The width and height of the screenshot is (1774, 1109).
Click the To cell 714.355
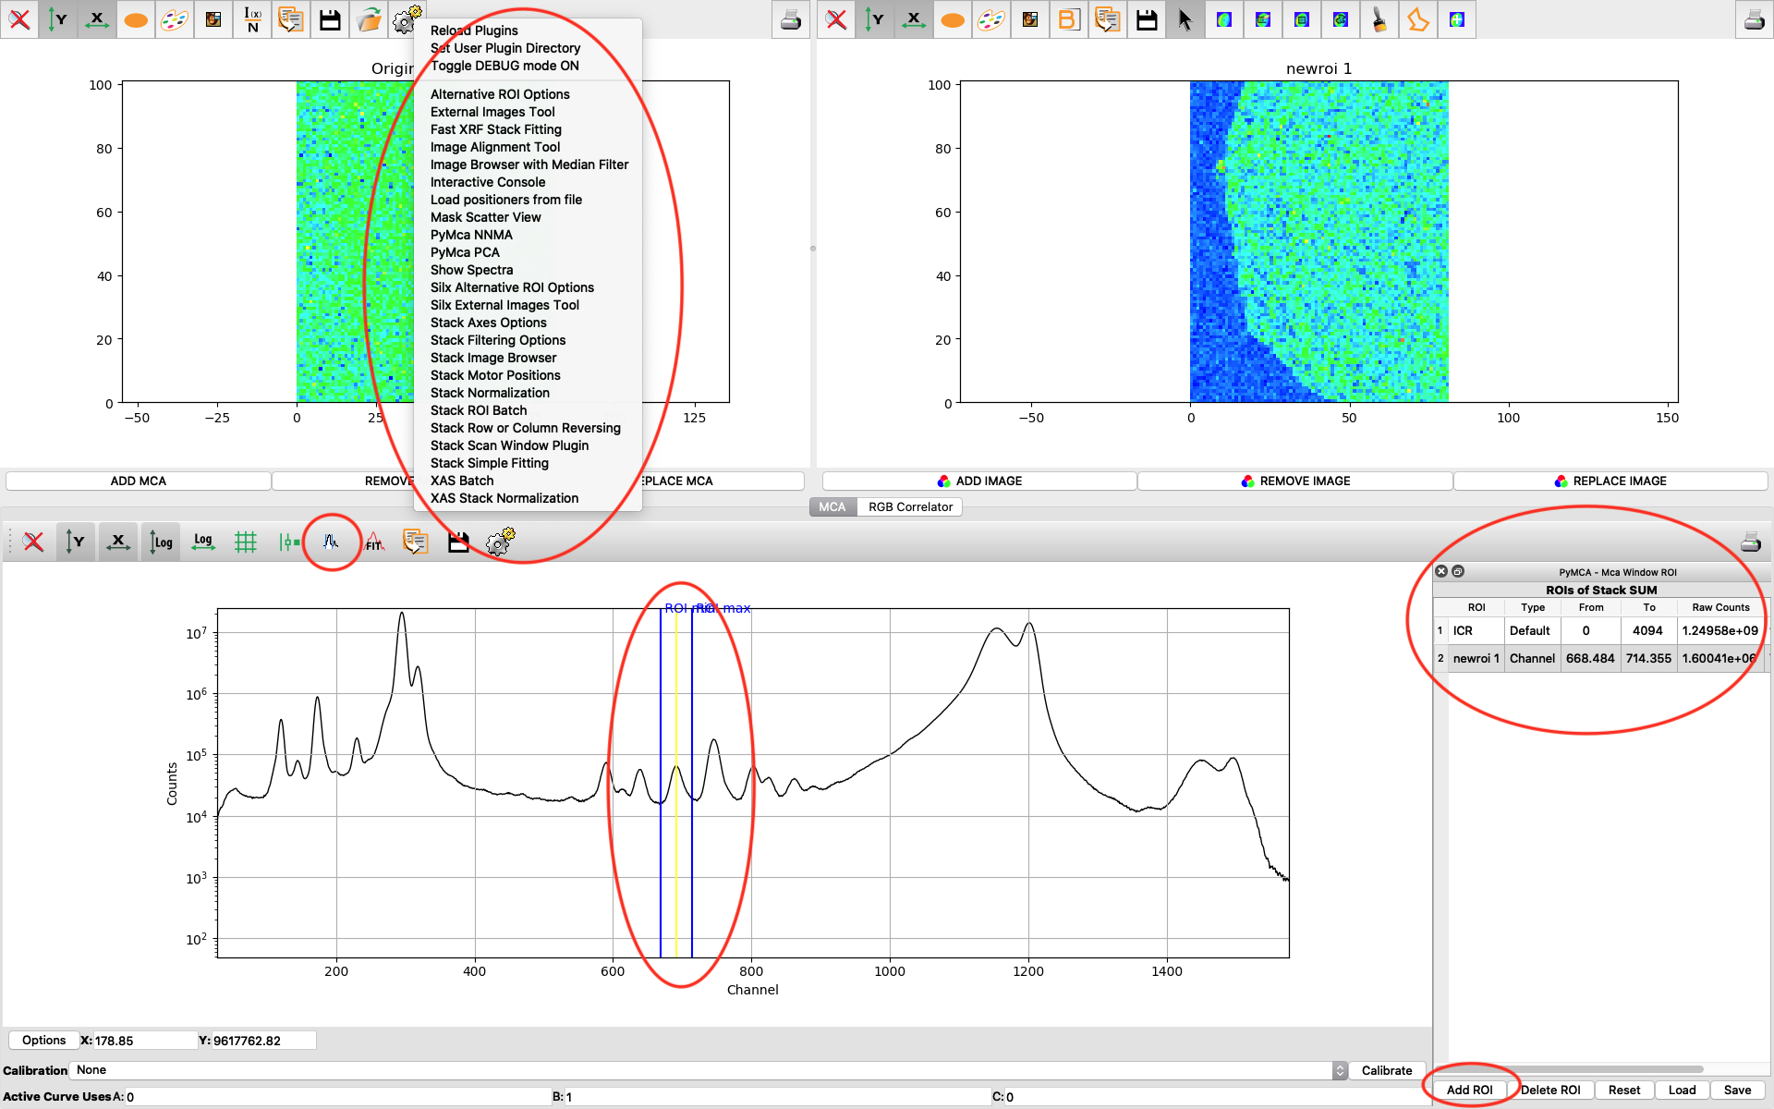[1648, 658]
